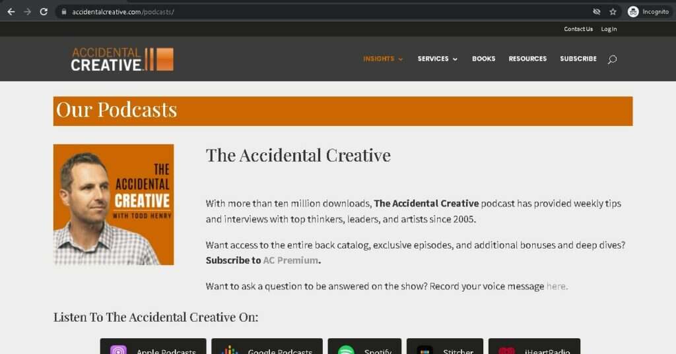Open the Log In link
Screen dimensions: 676x354
pyautogui.click(x=609, y=29)
